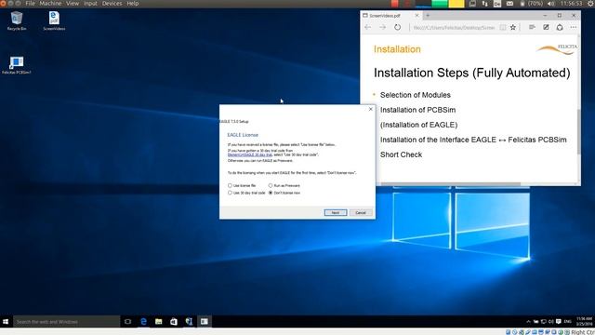Open the Windows Start menu
Screen dimensions: 595x335
[6, 322]
